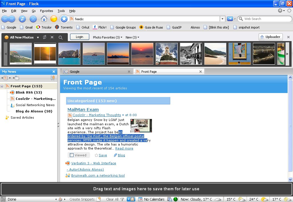Open the account dropdown arrow at top right

284,11
